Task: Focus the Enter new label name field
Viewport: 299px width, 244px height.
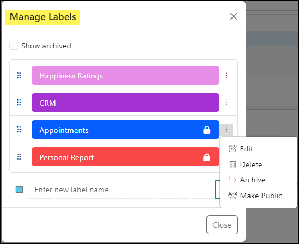Action: (122, 190)
